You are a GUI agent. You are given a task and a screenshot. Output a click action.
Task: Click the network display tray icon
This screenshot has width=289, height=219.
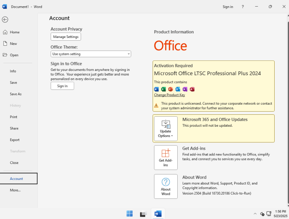tap(269, 214)
